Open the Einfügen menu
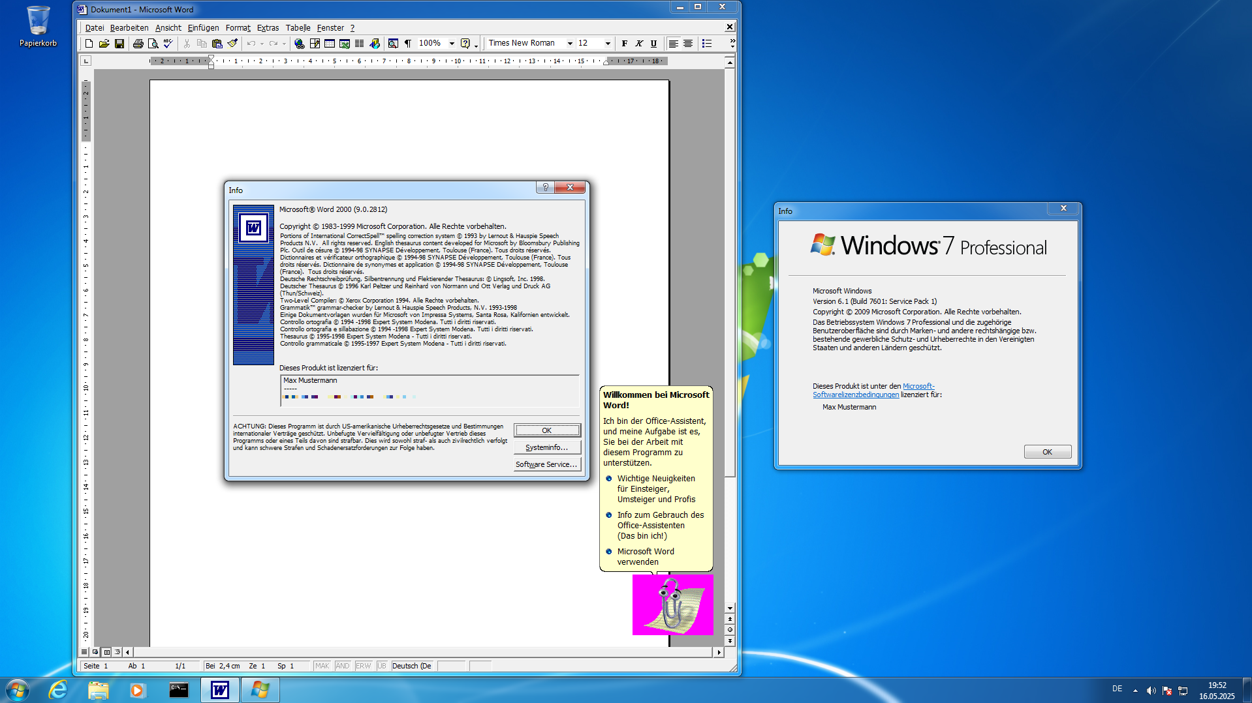Viewport: 1252px width, 703px height. (203, 27)
